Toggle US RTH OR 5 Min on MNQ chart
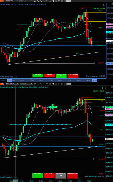 point(72,176)
